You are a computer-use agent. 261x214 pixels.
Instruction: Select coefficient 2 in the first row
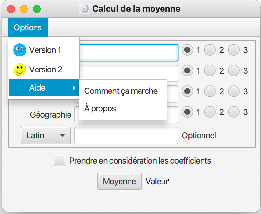tap(210, 50)
